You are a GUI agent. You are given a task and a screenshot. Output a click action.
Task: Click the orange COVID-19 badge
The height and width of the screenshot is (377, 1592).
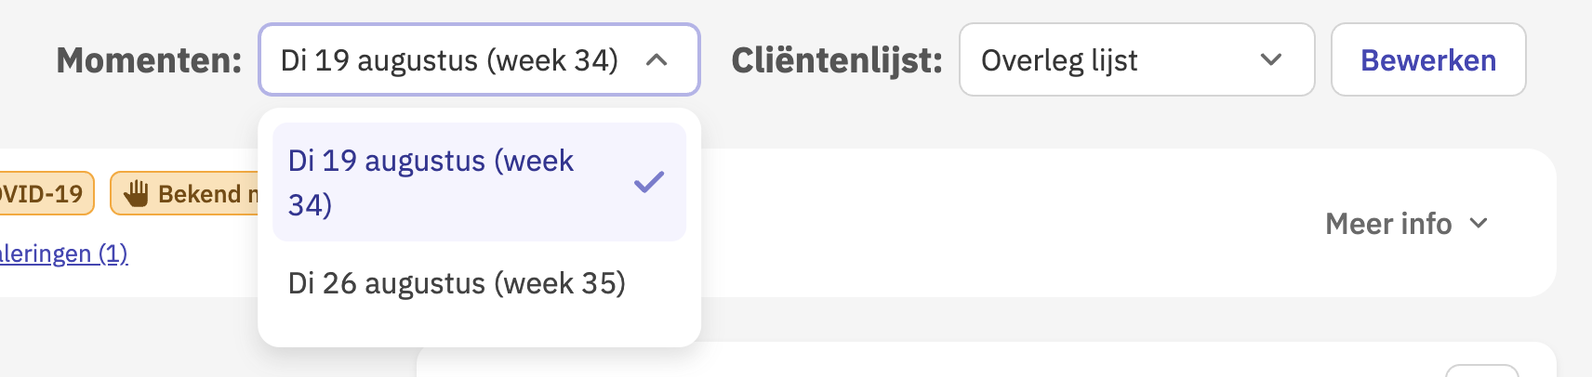point(46,193)
